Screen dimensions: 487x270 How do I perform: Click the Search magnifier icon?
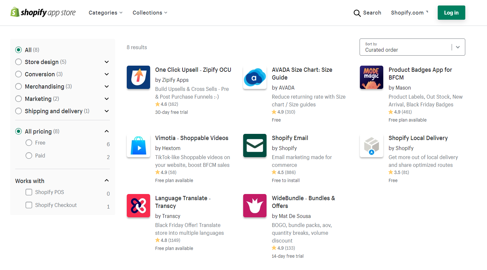click(357, 13)
